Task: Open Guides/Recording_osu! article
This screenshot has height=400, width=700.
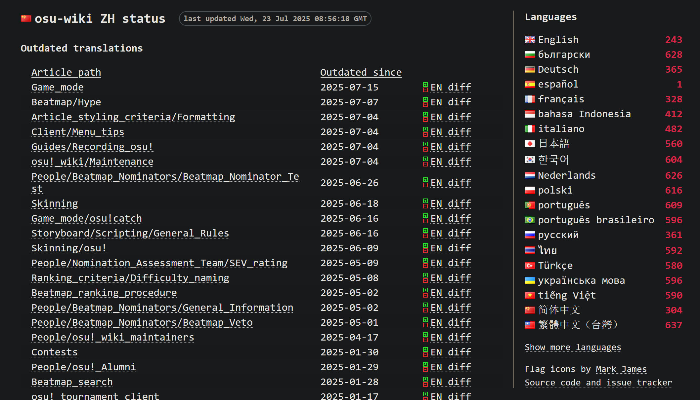Action: click(92, 147)
